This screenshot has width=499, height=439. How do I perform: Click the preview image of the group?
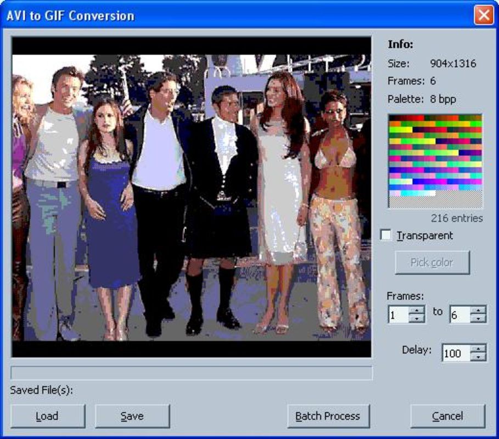pos(192,197)
